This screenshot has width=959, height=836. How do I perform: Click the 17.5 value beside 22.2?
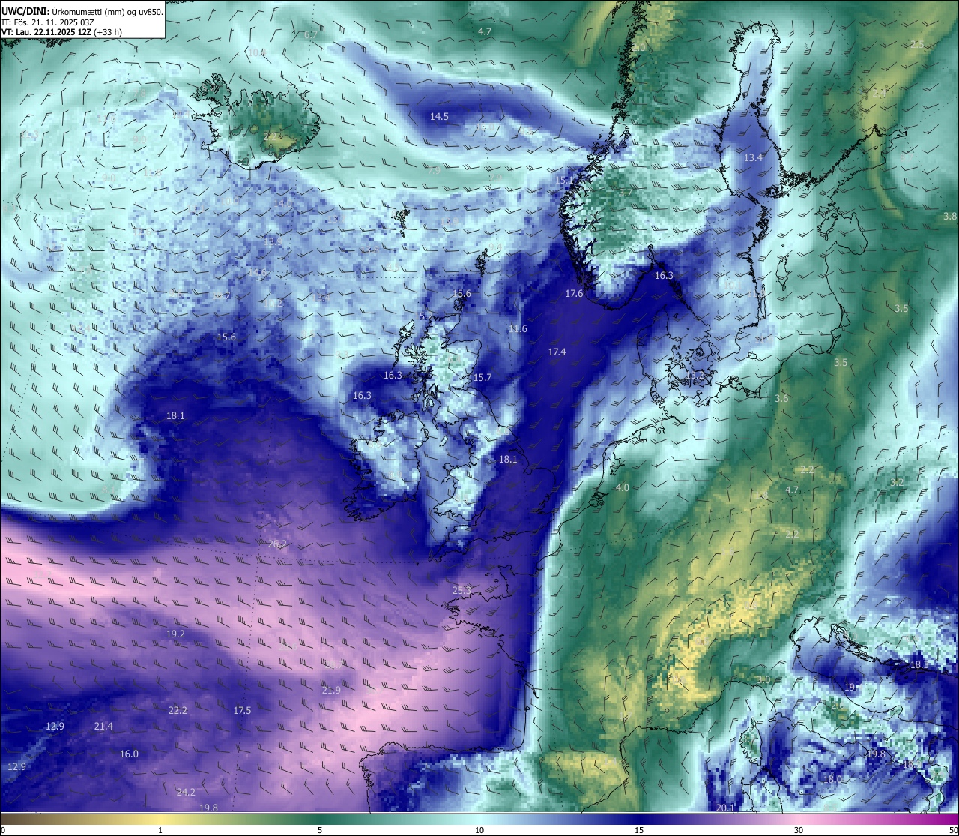[x=242, y=710]
